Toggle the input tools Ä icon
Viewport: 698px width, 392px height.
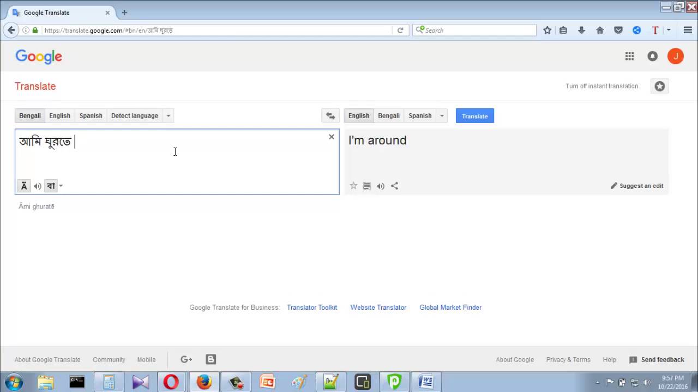tap(24, 186)
